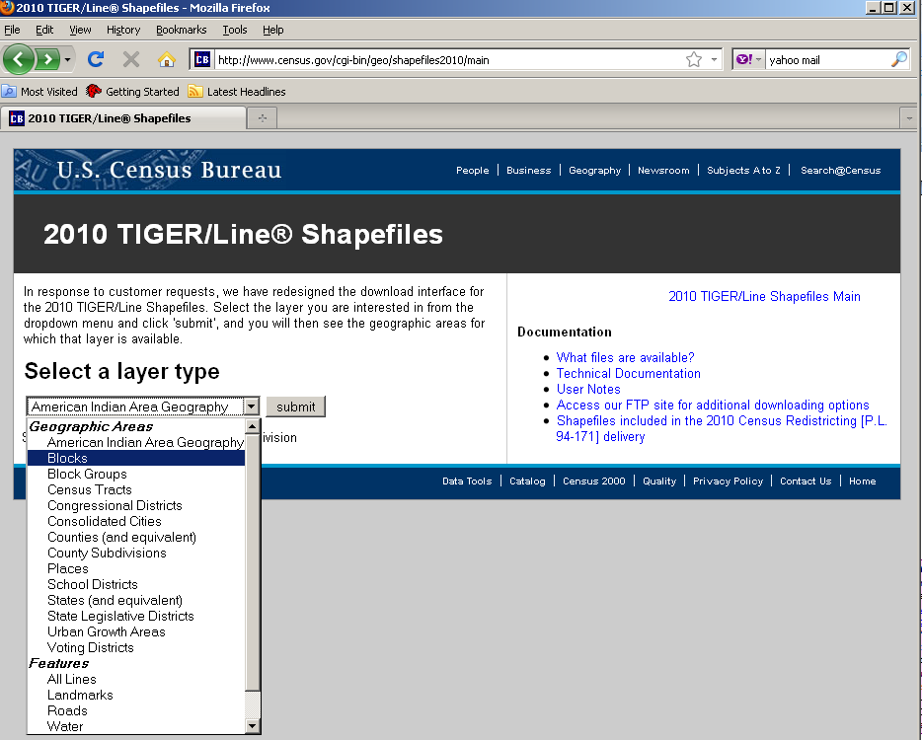The height and width of the screenshot is (740, 922).
Task: Collapse the layer type combo box arrow
Action: (251, 407)
